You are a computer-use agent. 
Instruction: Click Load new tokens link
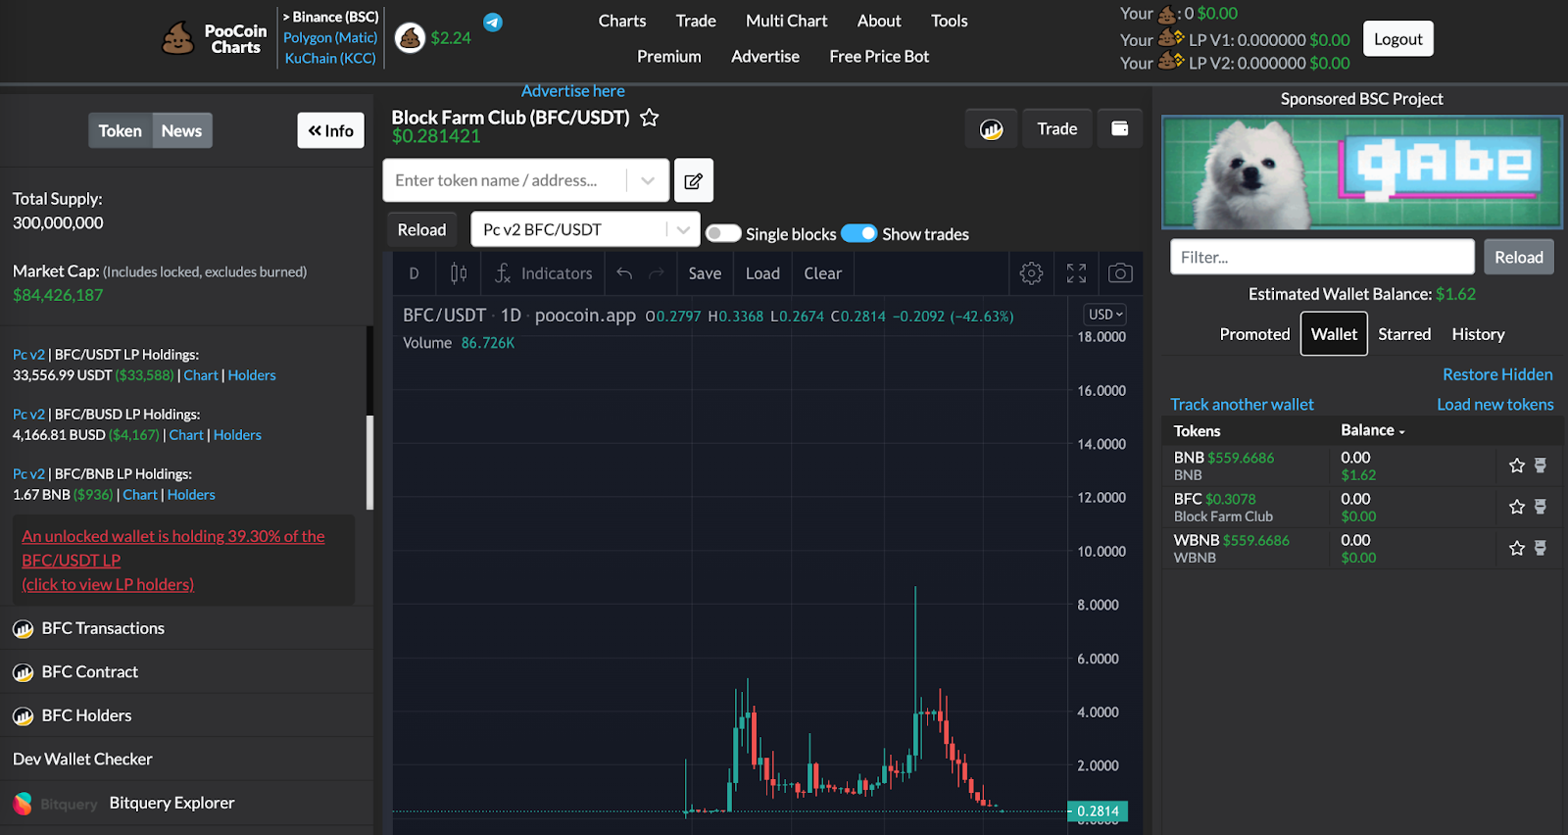[x=1495, y=404]
